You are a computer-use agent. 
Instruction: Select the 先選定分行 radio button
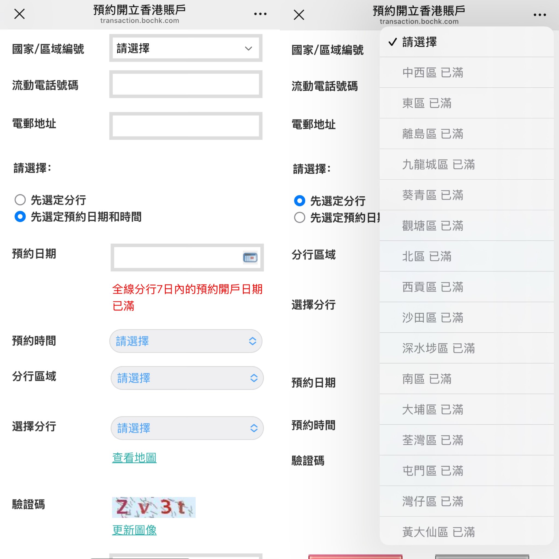pos(20,200)
